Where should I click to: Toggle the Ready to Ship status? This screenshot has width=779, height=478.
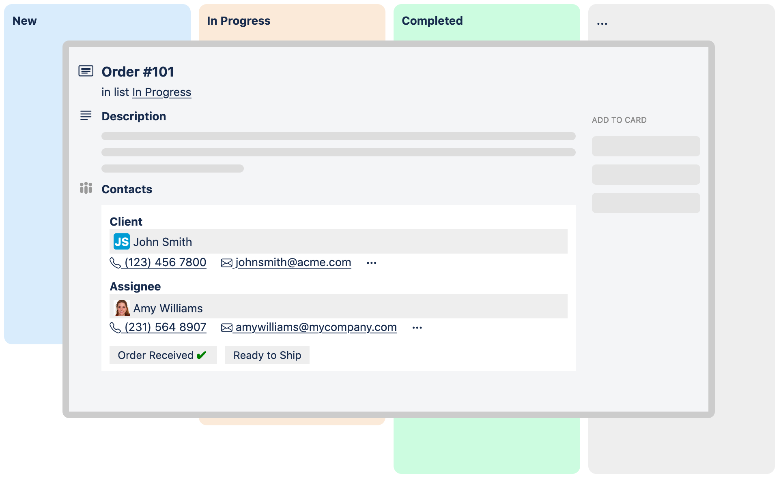[x=267, y=355]
